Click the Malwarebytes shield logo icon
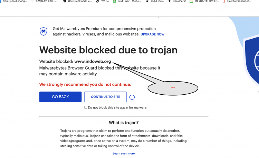 click(x=44, y=31)
